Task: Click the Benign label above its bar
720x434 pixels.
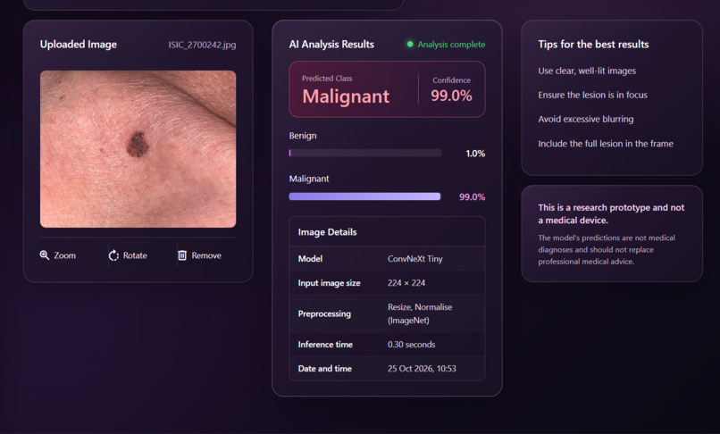Action: click(303, 136)
